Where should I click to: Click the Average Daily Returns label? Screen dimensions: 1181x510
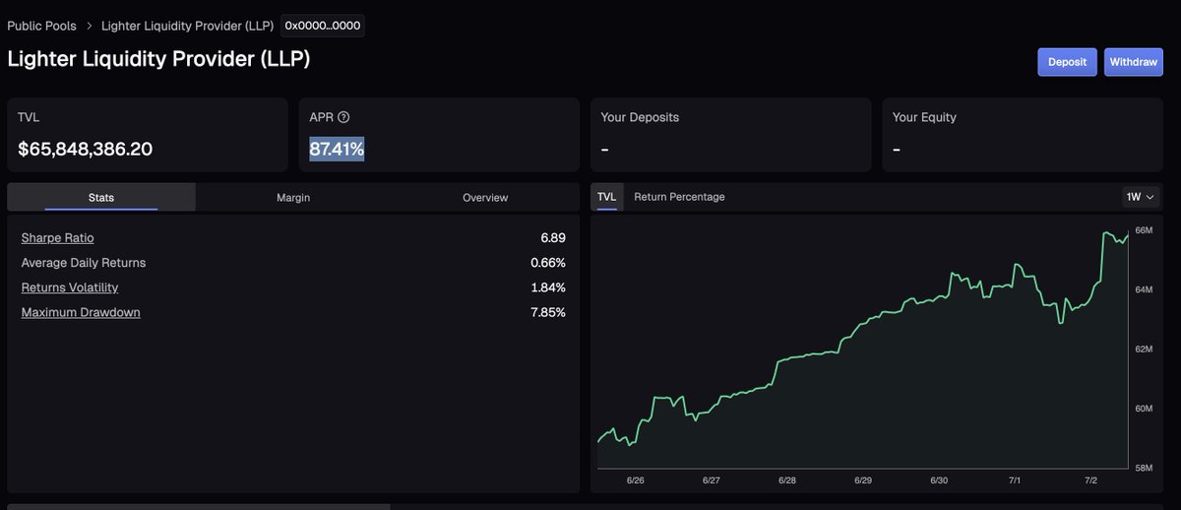click(84, 263)
